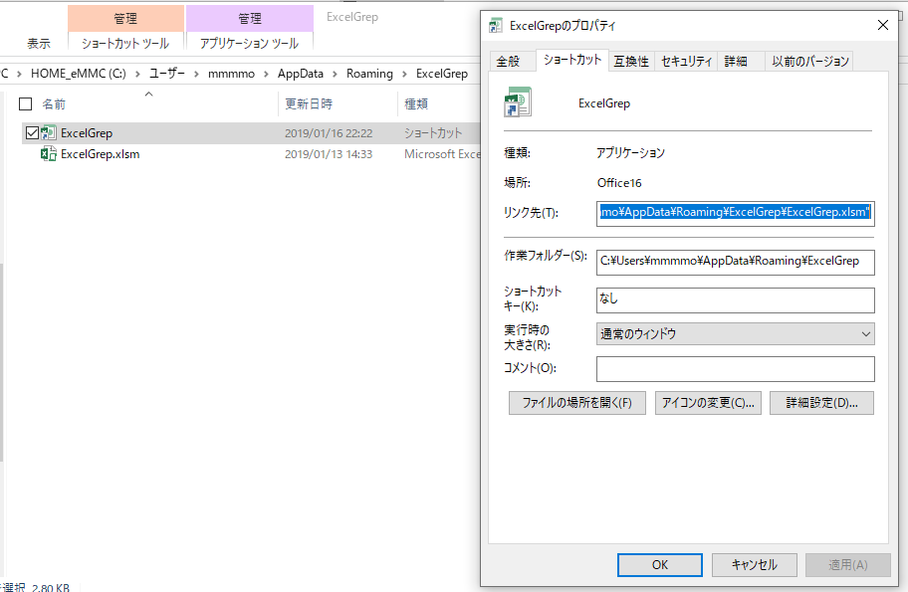The width and height of the screenshot is (908, 592).
Task: Click ExcelGrep folder in the address bar
Action: click(x=442, y=74)
